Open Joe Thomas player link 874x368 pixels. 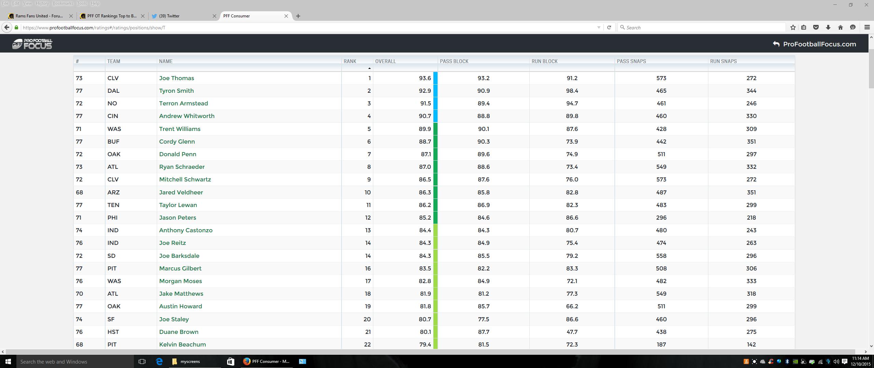click(x=177, y=78)
